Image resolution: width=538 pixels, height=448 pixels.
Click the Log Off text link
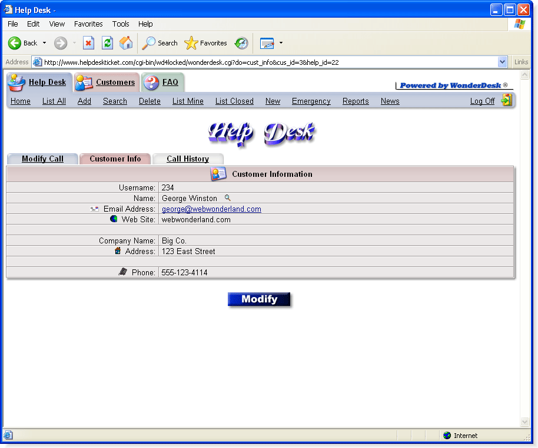tap(482, 101)
